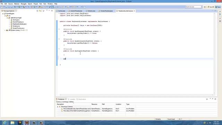The image size is (222, 125).
Task: Open the Project menu
Action: pyautogui.click(x=36, y=4)
